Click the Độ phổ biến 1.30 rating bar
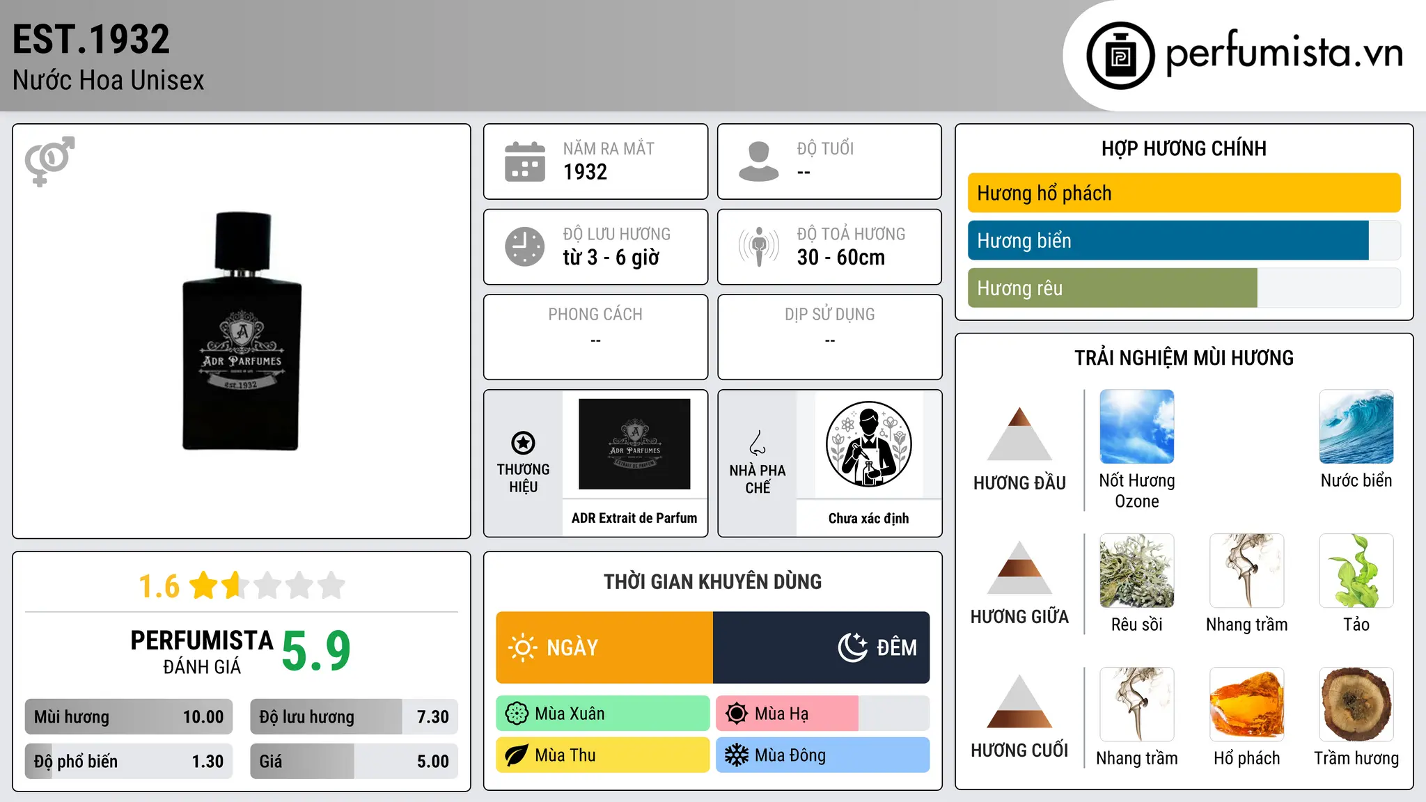Image resolution: width=1426 pixels, height=802 pixels. [129, 761]
